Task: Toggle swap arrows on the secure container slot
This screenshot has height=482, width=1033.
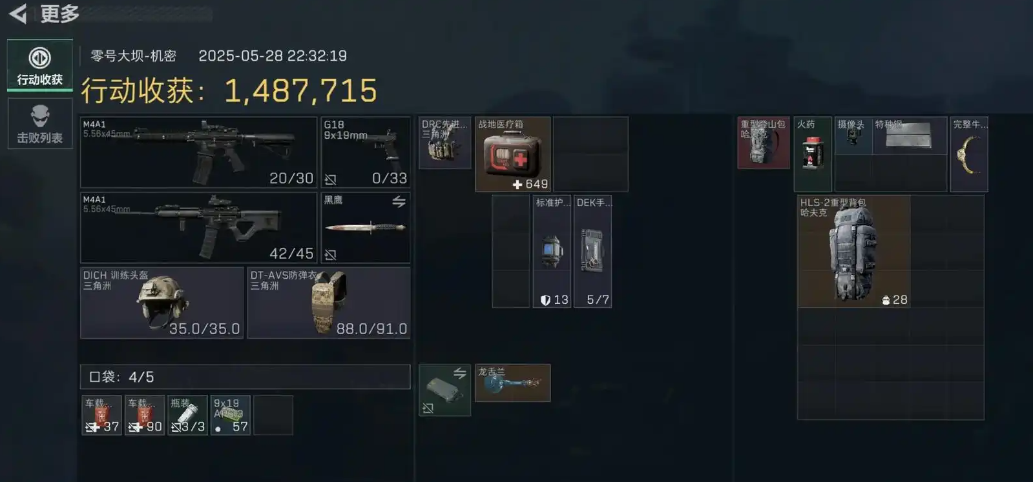Action: [x=460, y=373]
